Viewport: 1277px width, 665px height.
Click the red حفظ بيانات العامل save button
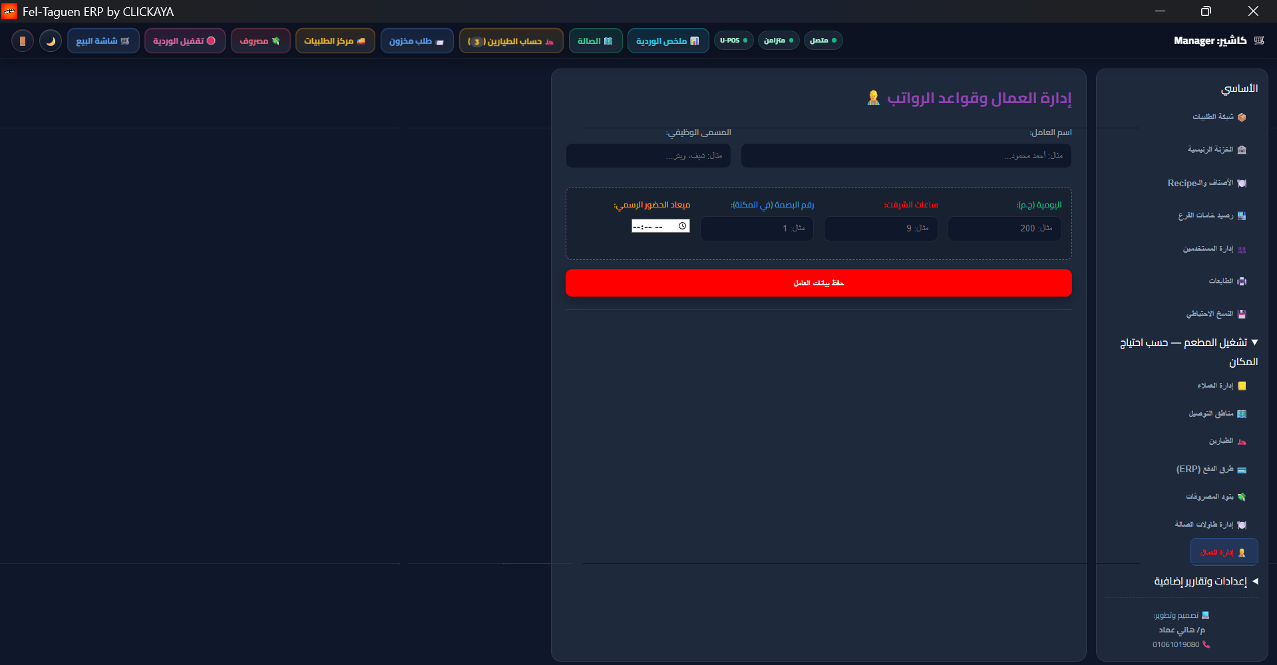(x=819, y=283)
